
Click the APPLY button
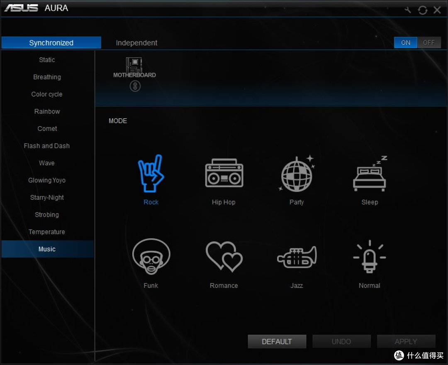(406, 342)
